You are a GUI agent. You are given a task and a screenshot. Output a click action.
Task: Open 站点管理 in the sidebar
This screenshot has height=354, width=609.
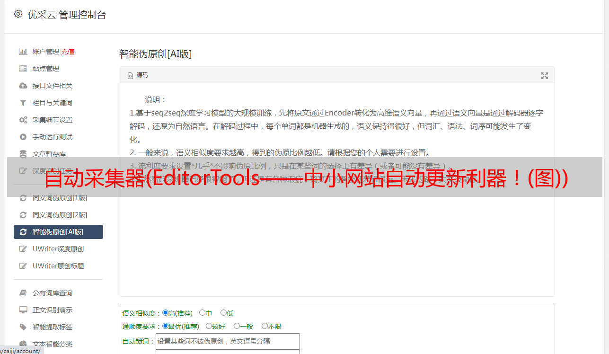click(46, 69)
